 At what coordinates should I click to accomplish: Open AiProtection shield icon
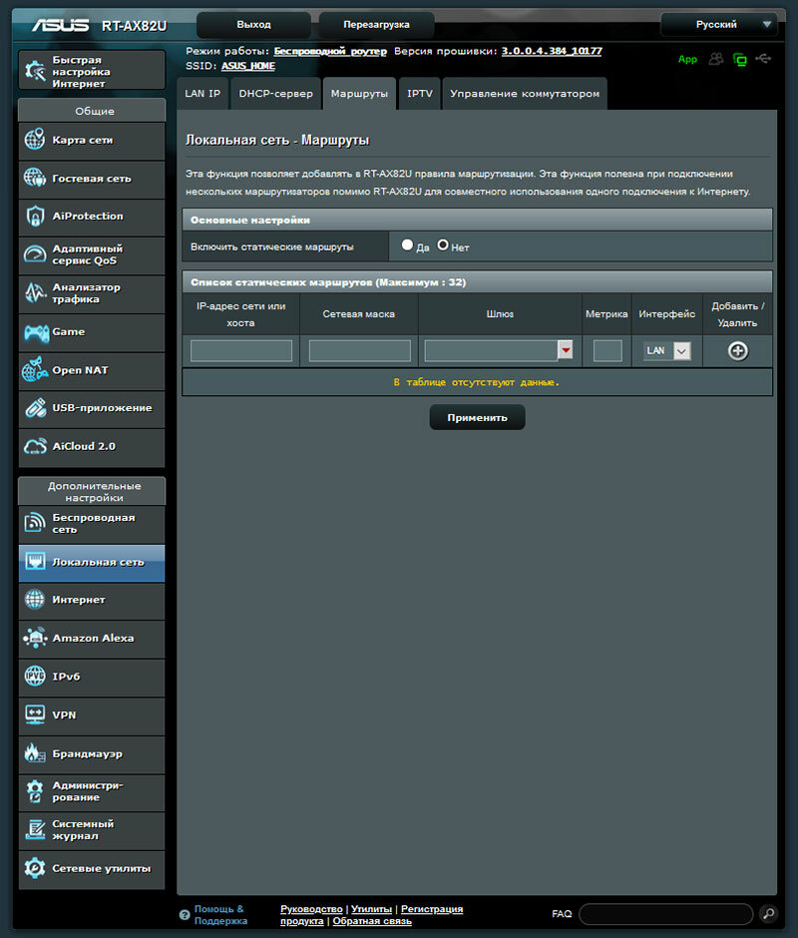click(35, 216)
